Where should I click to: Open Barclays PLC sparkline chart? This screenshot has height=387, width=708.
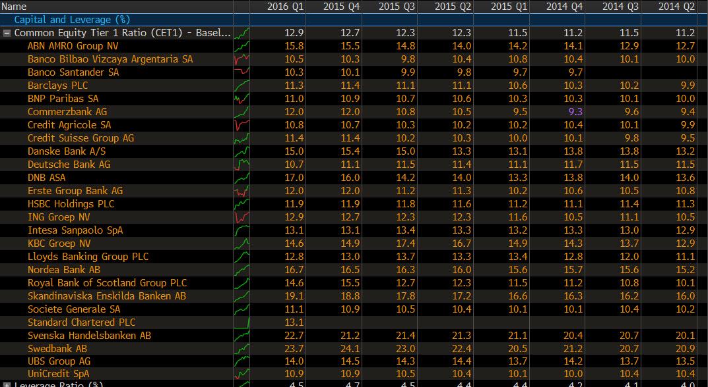pos(241,85)
